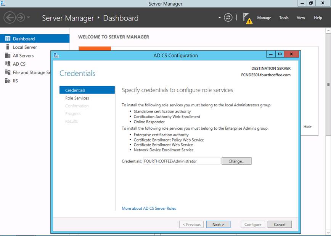Go to Role Services wizard step
This screenshot has height=236, width=331.
[x=77, y=98]
